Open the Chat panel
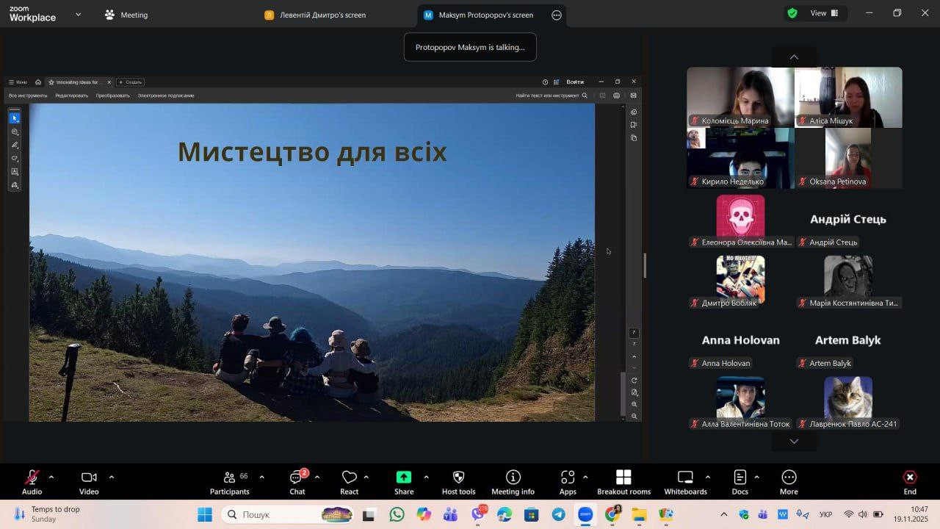940x529 pixels. click(297, 482)
